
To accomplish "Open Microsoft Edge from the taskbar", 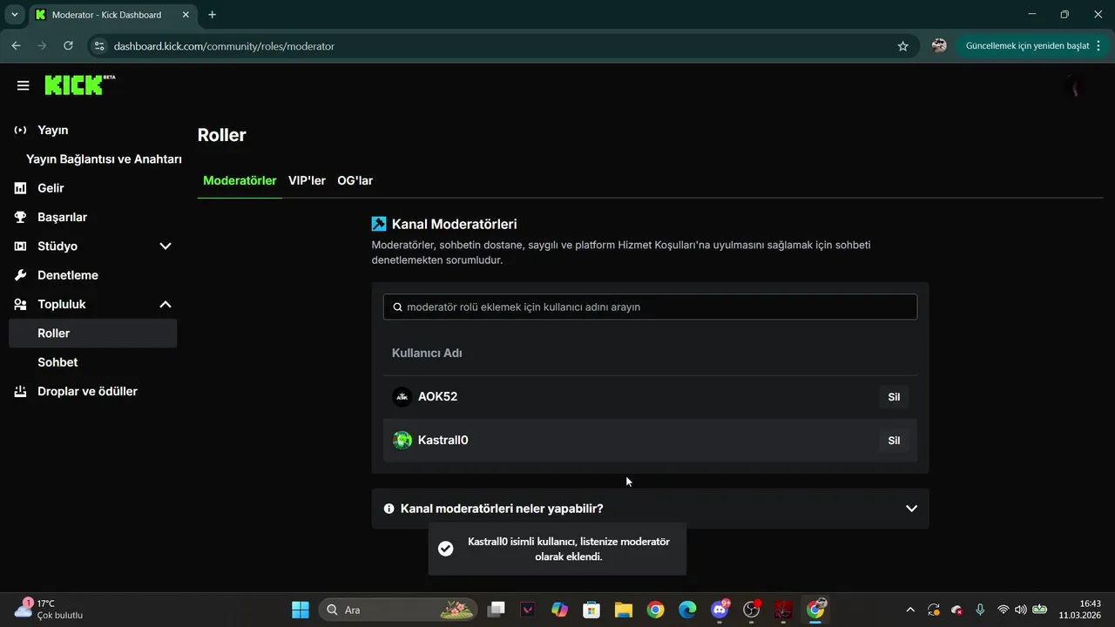I will point(687,610).
